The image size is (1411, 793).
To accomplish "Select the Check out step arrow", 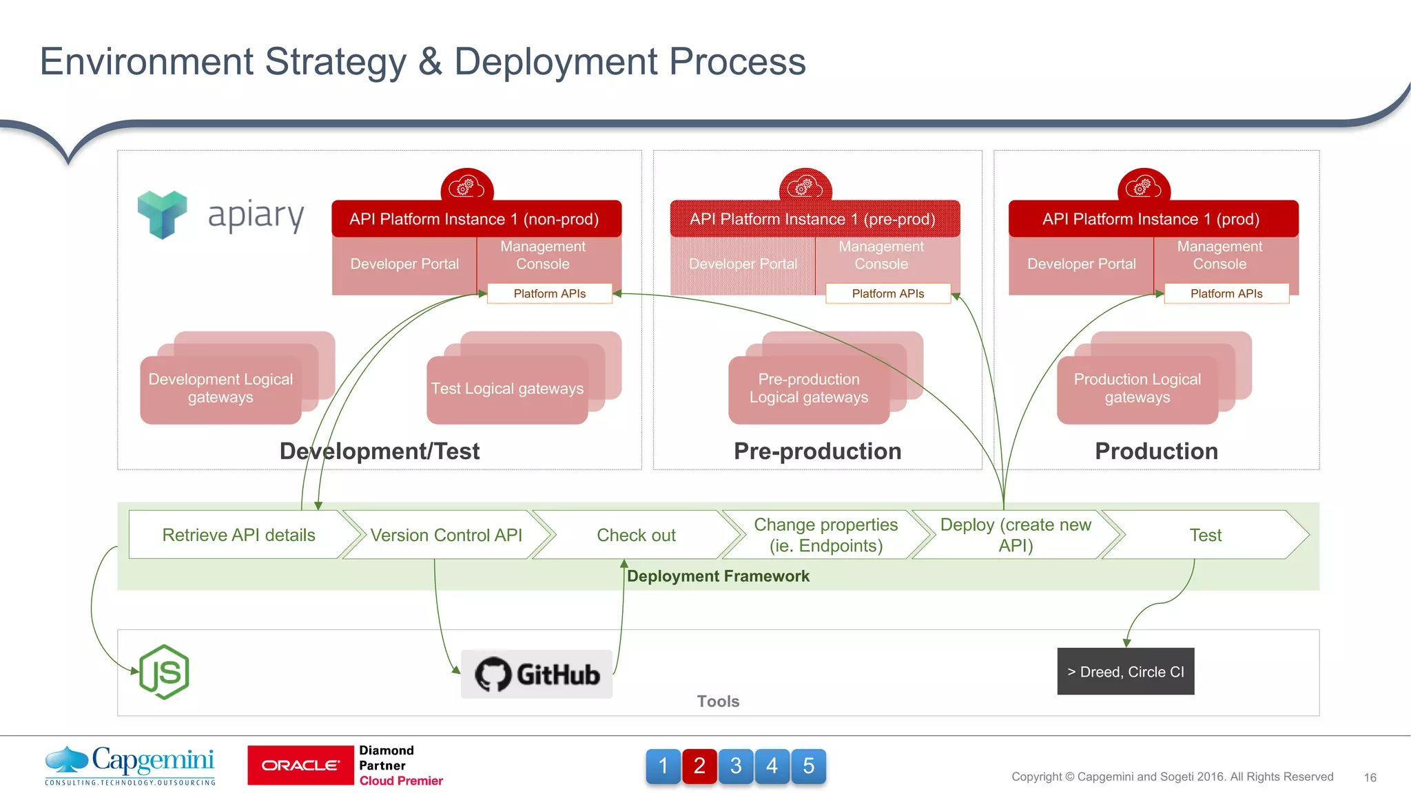I will [636, 535].
